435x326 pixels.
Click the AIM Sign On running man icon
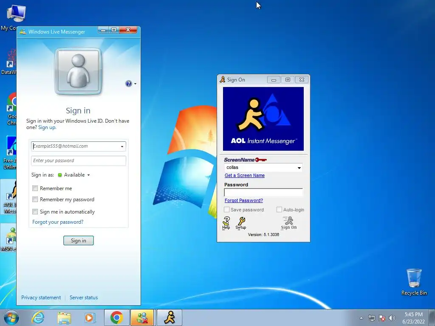(x=289, y=223)
